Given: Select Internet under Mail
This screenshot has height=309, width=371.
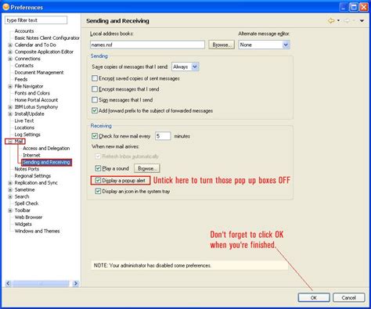Looking at the screenshot, I should (31, 155).
